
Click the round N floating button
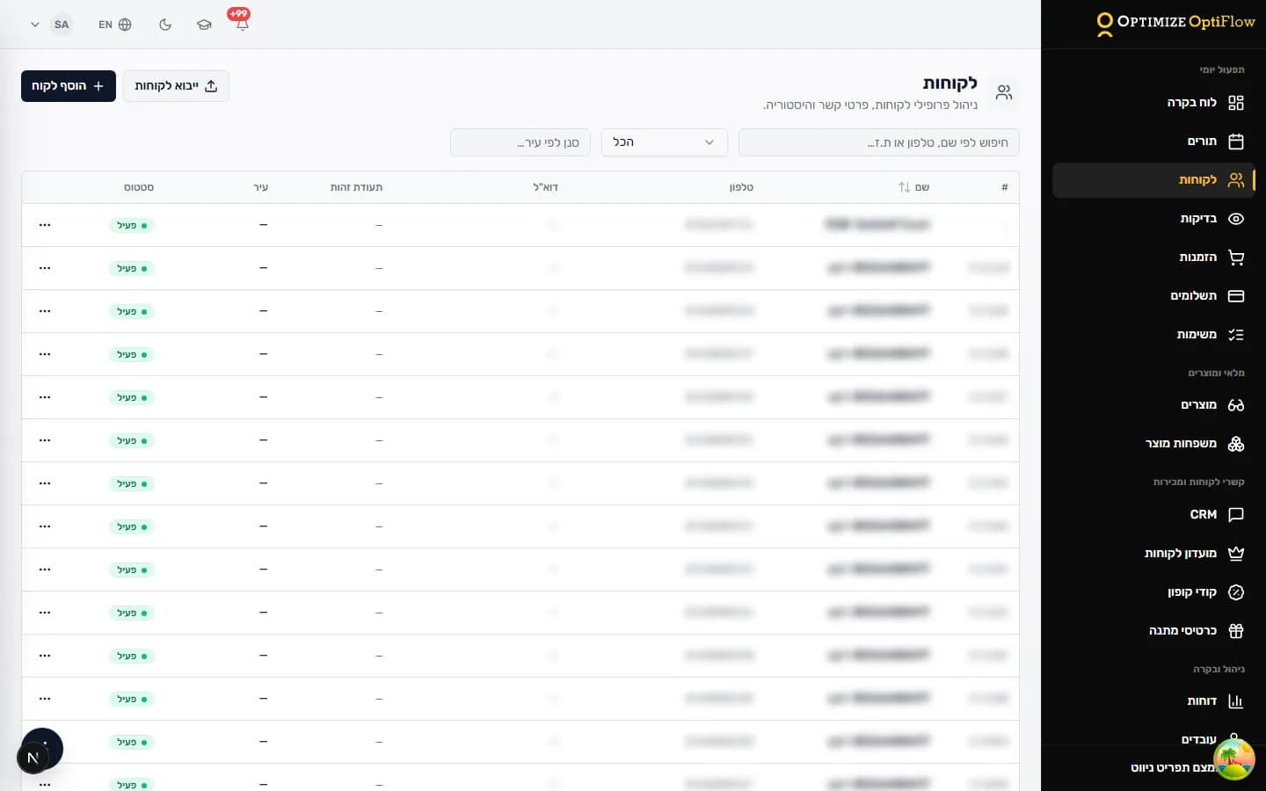33,758
